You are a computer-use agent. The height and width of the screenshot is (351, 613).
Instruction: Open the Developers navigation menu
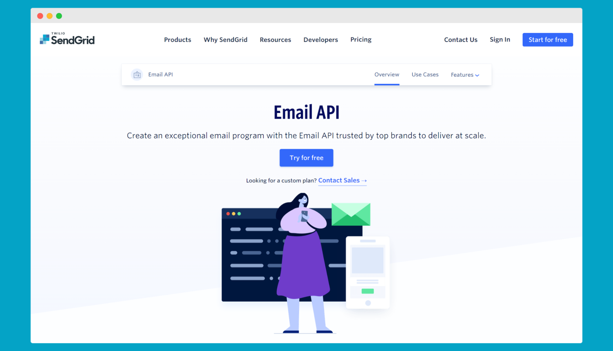[321, 40]
